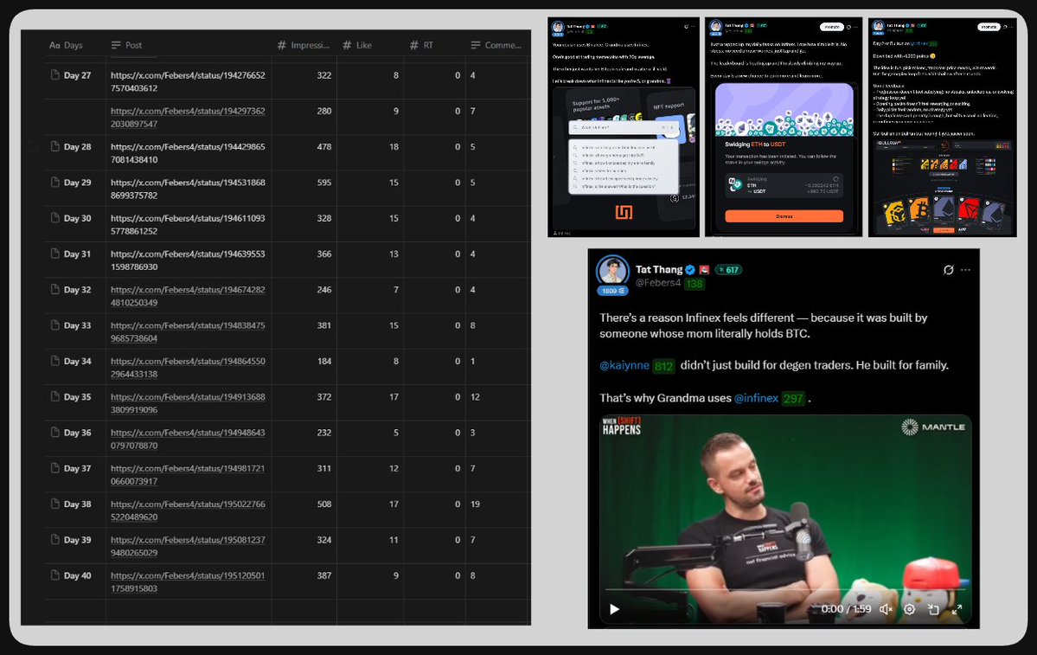This screenshot has height=655, width=1037.
Task: Click the 617 badge beside Tat Thang's name
Action: click(728, 270)
